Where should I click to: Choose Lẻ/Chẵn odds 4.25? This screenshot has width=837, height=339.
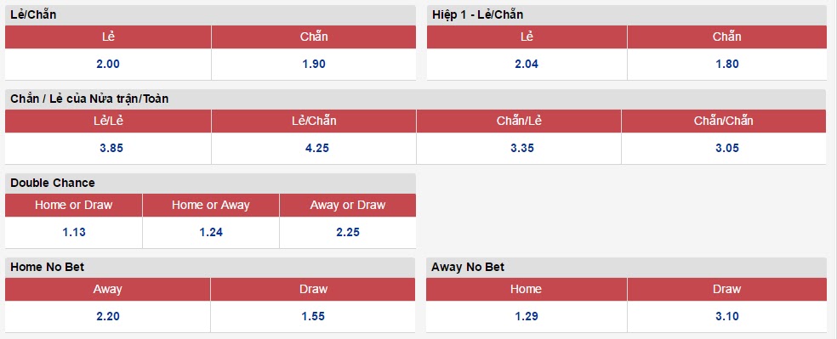[x=317, y=148]
